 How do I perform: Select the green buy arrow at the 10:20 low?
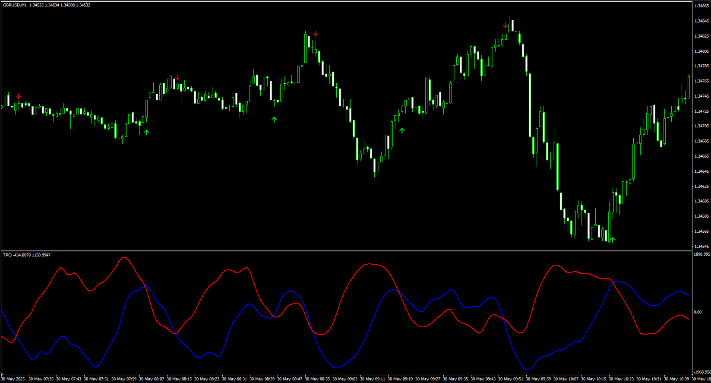pos(613,240)
